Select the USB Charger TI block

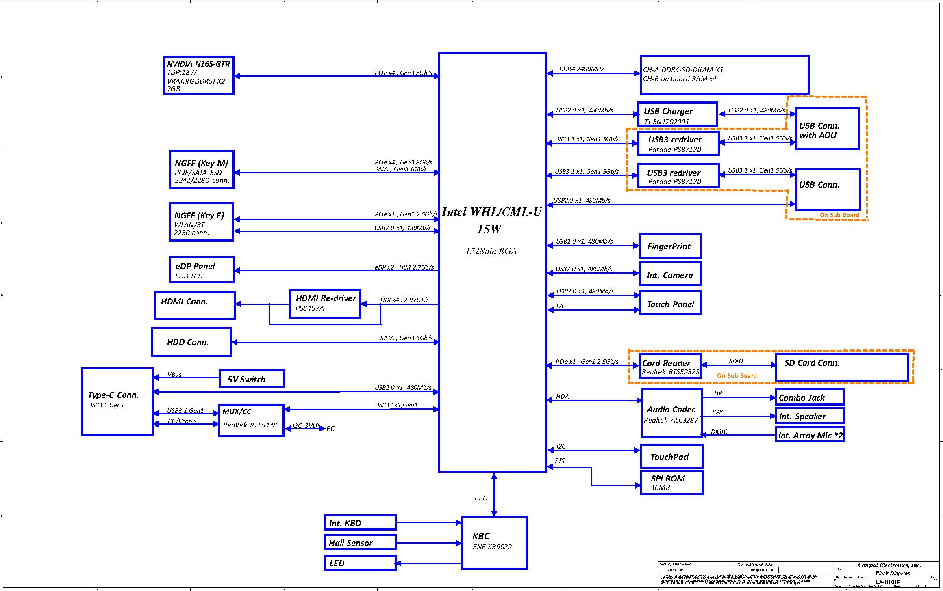click(677, 114)
